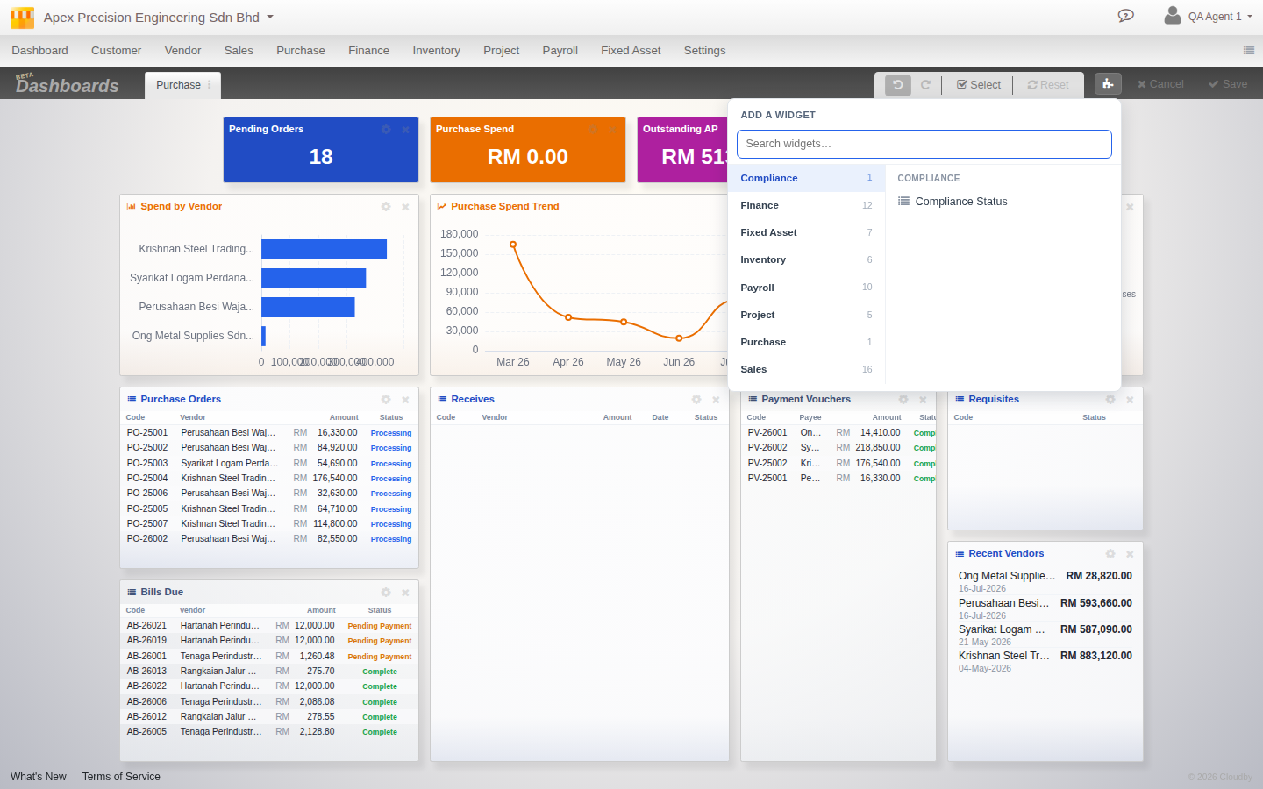Select the Inventory widget category

point(806,259)
